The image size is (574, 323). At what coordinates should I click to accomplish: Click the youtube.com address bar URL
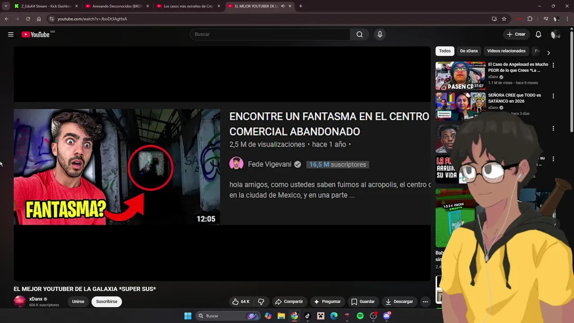pyautogui.click(x=92, y=19)
